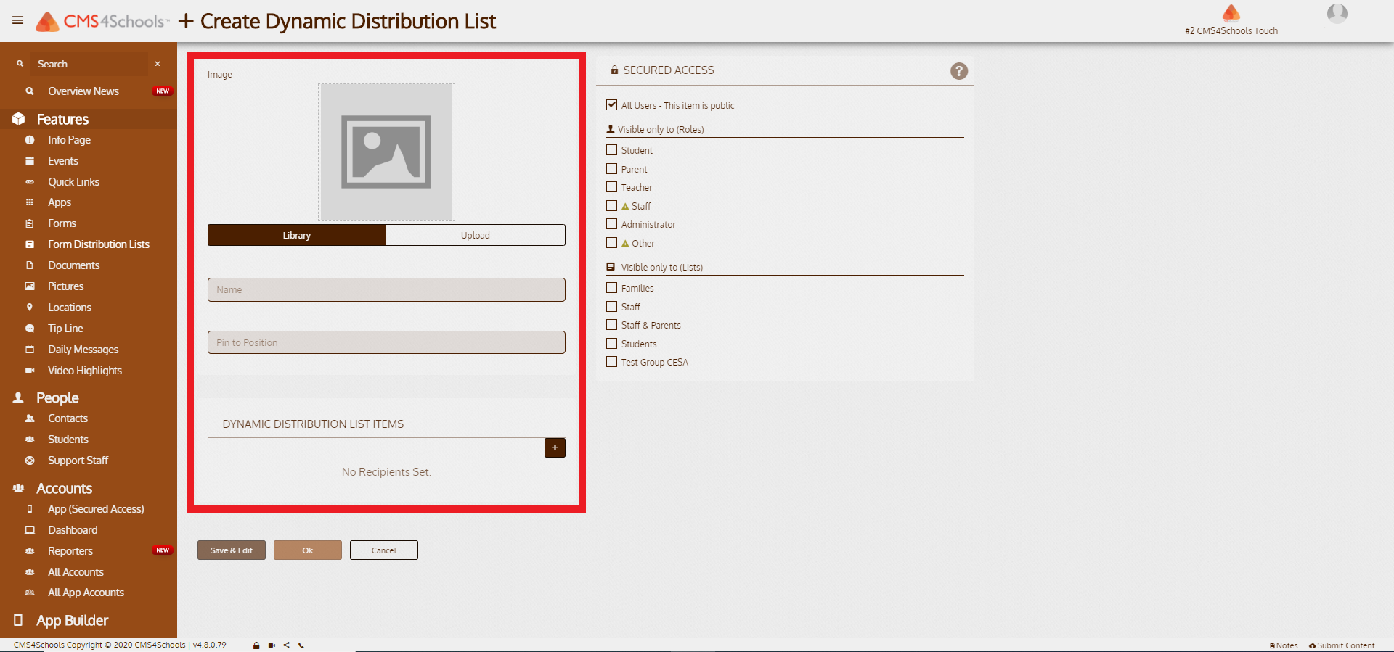Click the Cancel button
The height and width of the screenshot is (652, 1394).
(384, 550)
